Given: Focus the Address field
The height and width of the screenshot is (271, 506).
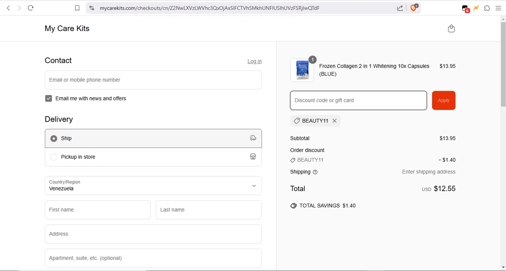Looking at the screenshot, I should pyautogui.click(x=153, y=234).
